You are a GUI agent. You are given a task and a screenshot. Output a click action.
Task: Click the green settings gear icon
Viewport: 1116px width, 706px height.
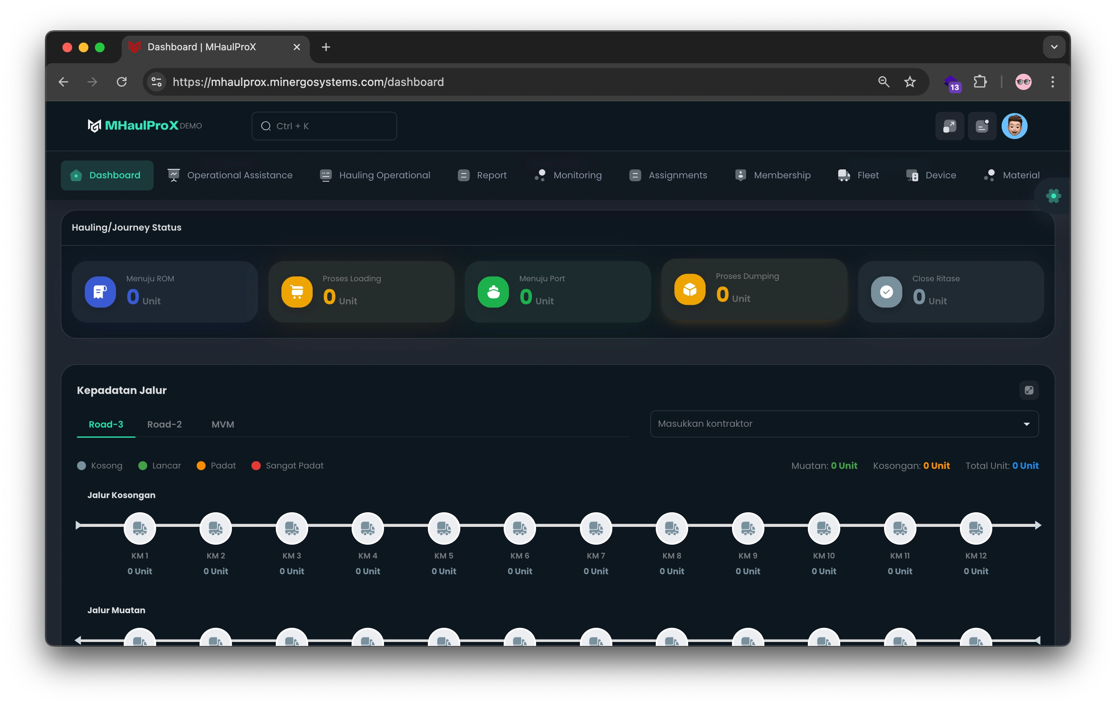point(1054,196)
